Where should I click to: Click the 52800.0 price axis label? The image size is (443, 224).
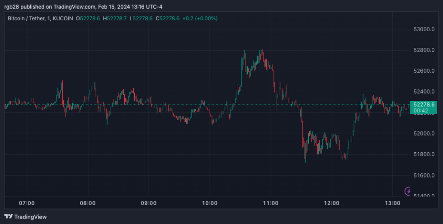[x=424, y=50]
